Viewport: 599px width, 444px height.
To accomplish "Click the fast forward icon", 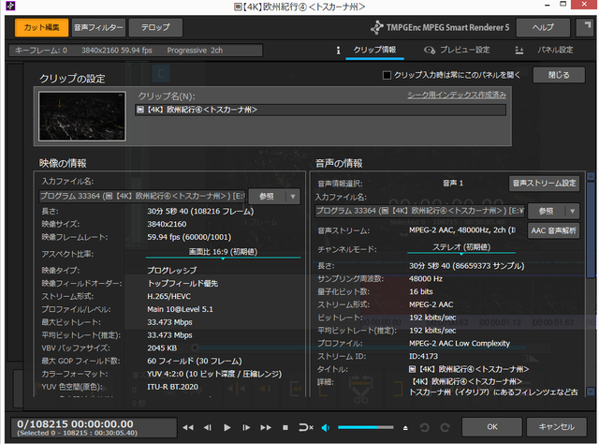I will coord(266,427).
